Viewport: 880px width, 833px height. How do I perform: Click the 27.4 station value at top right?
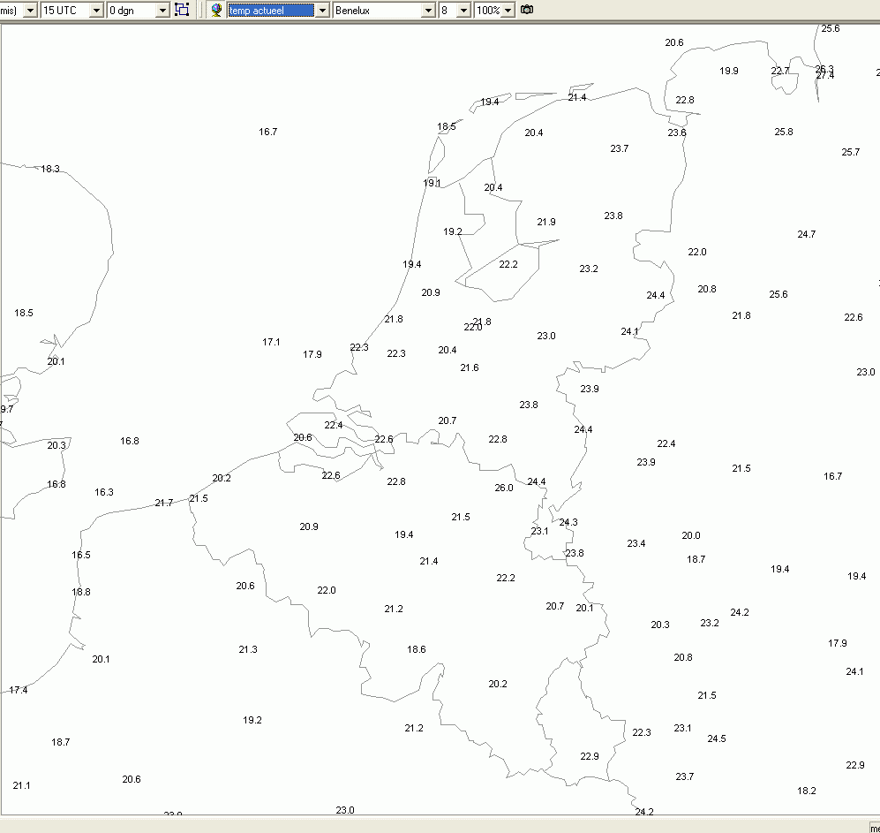click(x=825, y=76)
